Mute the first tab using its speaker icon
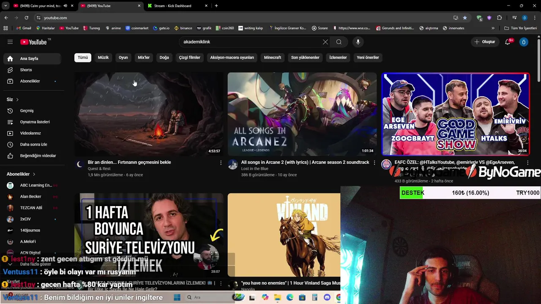This screenshot has width=541, height=304. [x=65, y=6]
